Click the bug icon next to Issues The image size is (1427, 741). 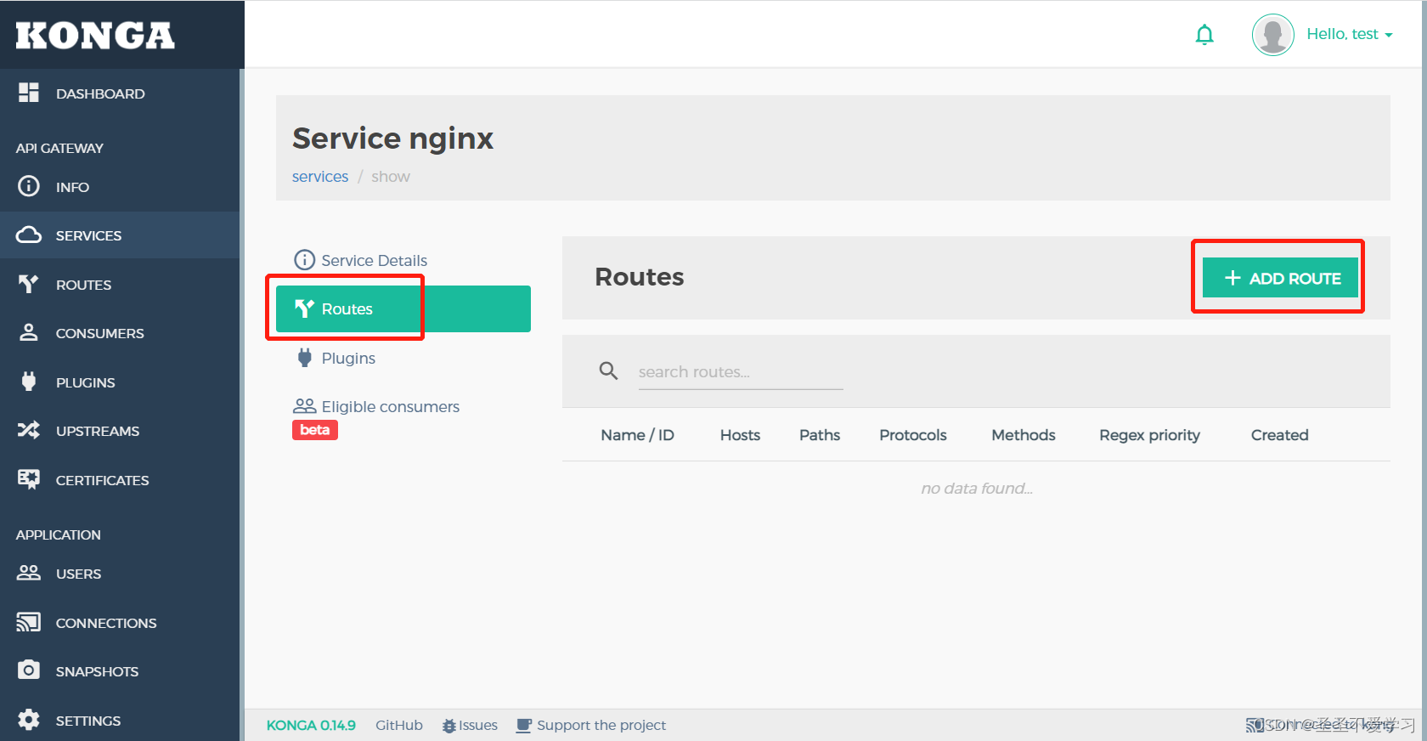coord(449,726)
